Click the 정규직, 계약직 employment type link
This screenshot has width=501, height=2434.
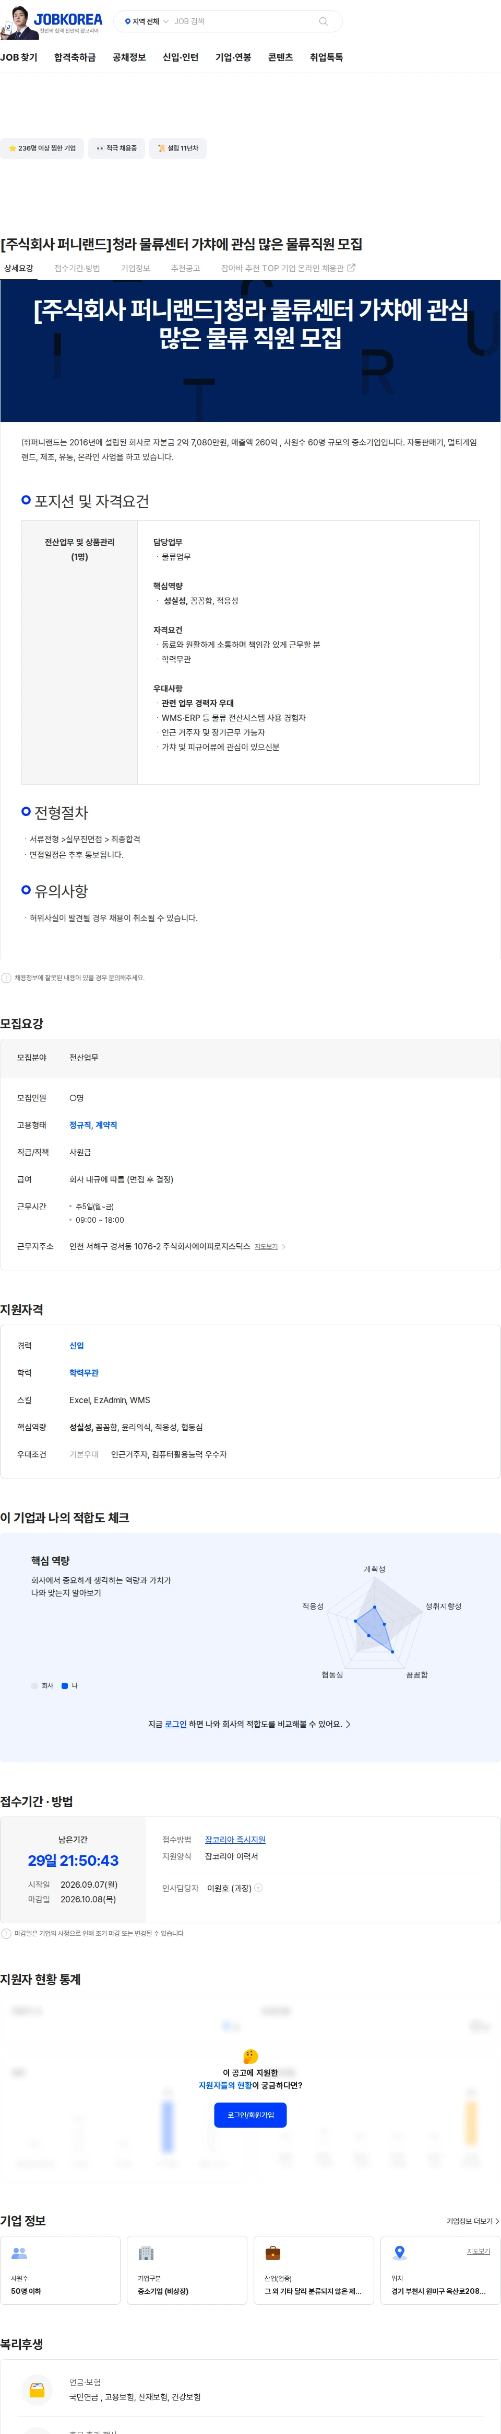click(x=93, y=1126)
